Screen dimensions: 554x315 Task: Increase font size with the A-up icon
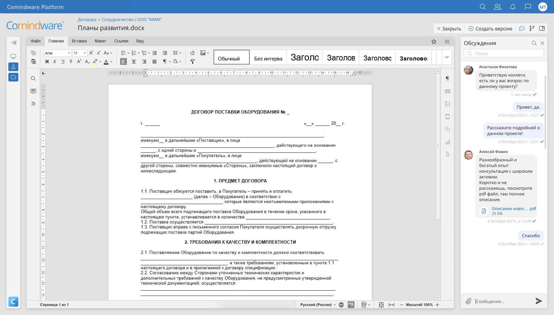coord(91,53)
